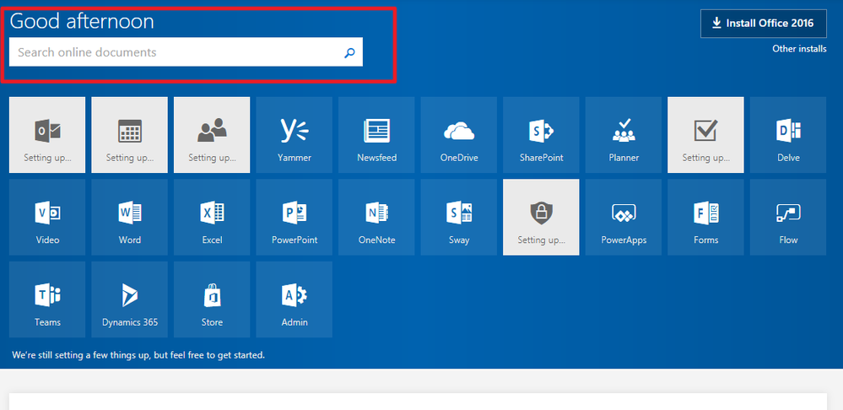Viewport: 843px width, 410px height.
Task: Launch Microsoft Teams tile
Action: 47,299
